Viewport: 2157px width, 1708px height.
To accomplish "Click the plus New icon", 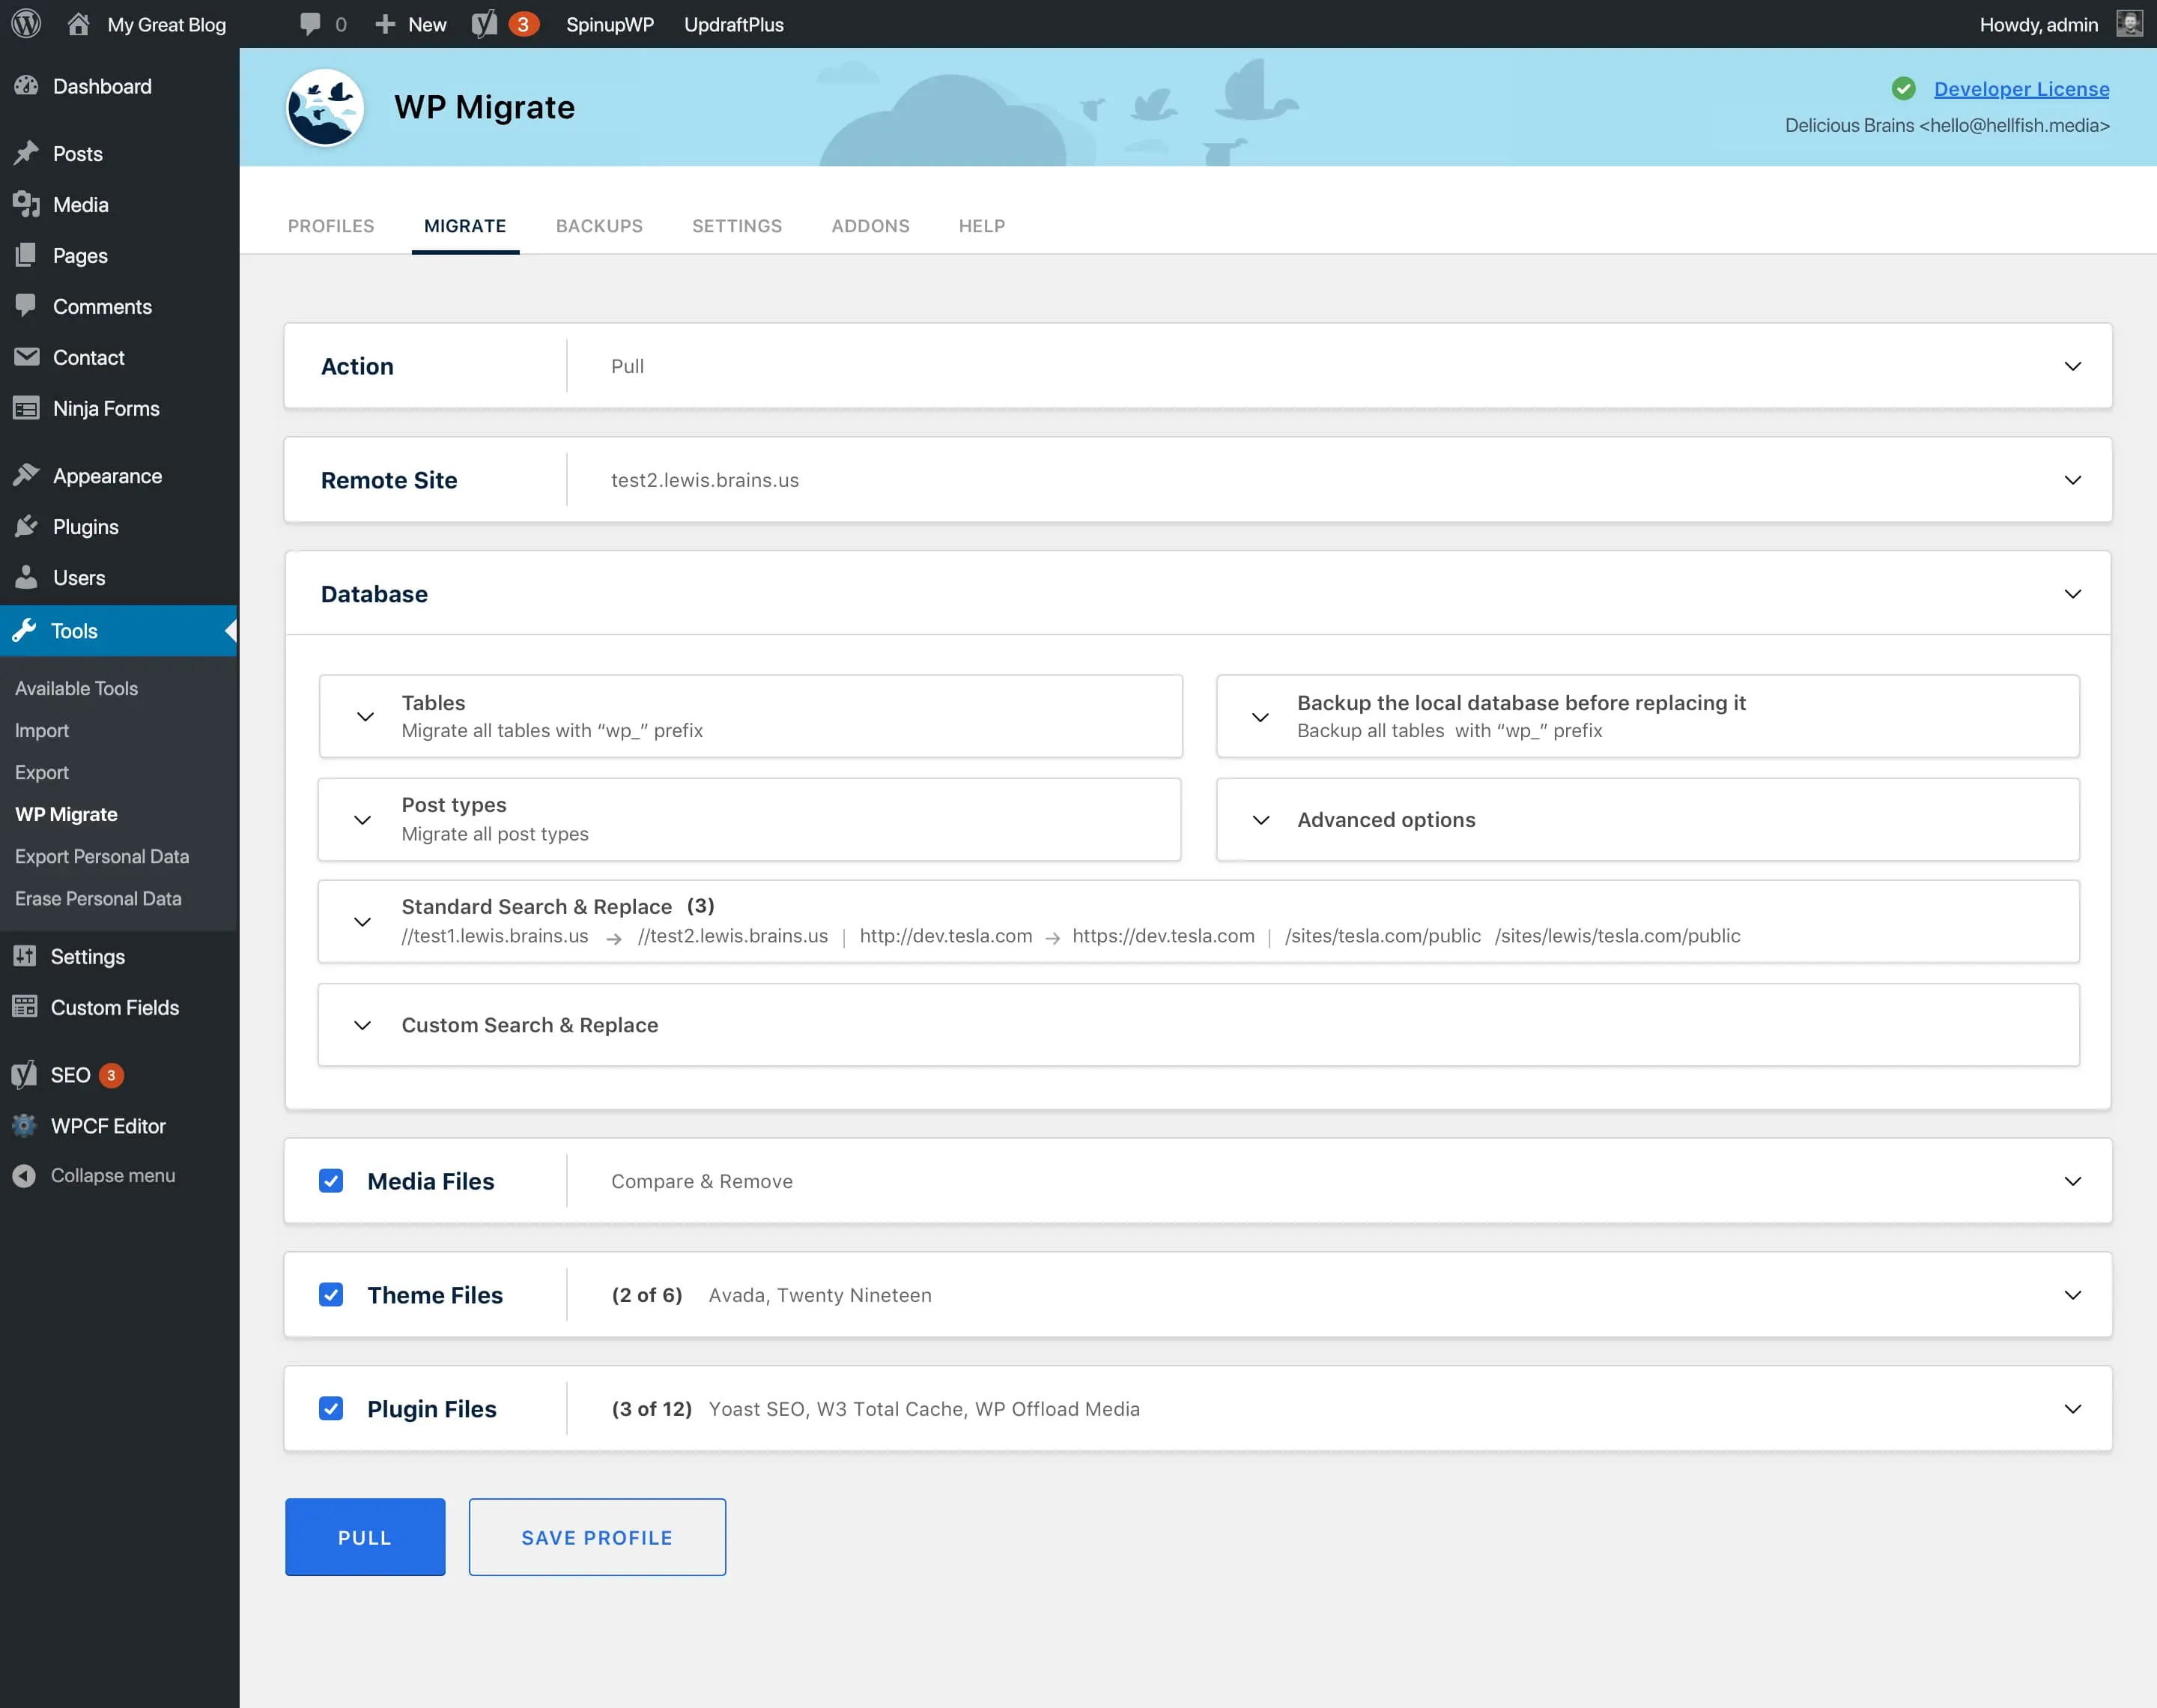I will tap(385, 24).
